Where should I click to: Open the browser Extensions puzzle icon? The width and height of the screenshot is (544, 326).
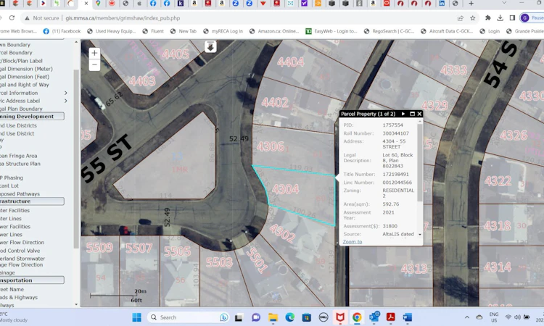coord(488,17)
